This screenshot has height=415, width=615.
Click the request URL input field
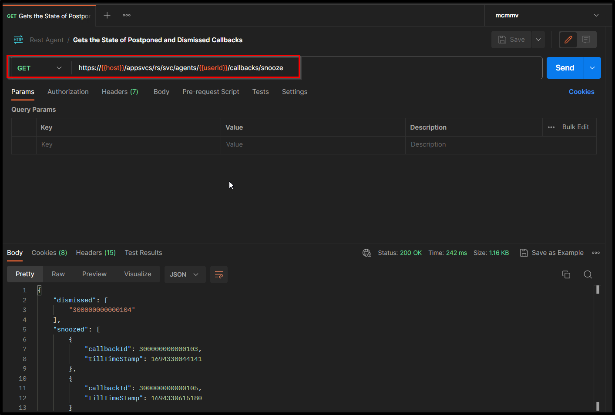307,68
